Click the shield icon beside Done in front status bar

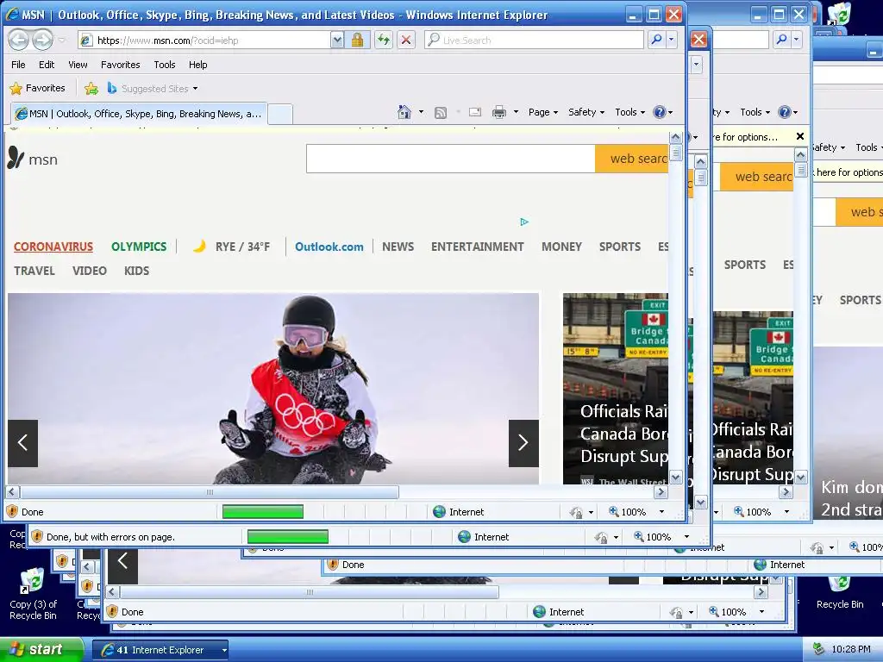point(12,512)
